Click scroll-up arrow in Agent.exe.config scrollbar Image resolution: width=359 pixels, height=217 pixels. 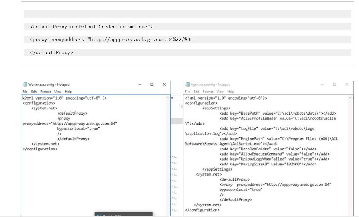[350, 98]
